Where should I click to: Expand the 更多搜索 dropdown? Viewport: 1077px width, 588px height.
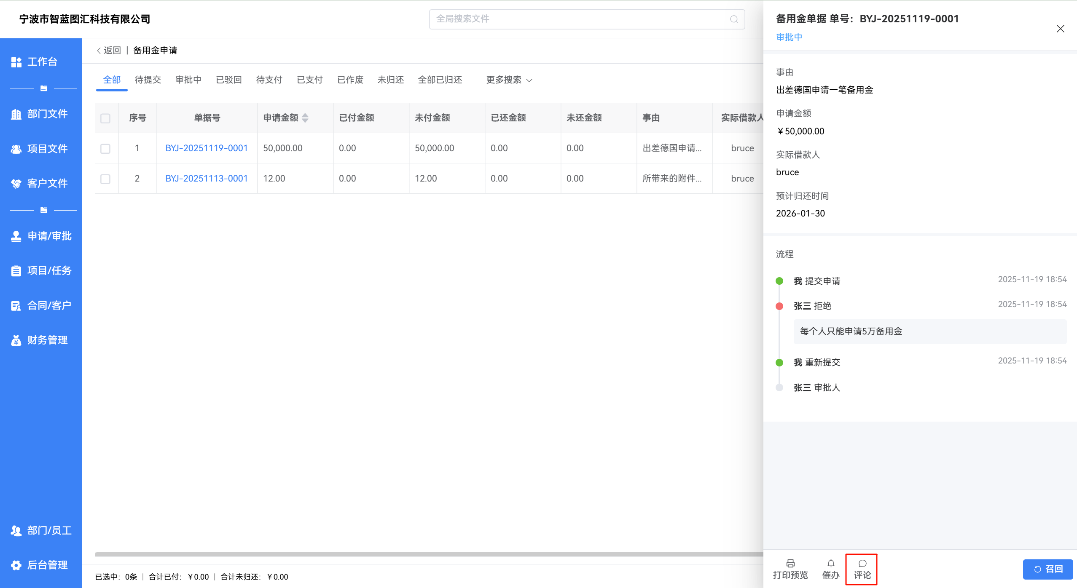click(x=509, y=80)
